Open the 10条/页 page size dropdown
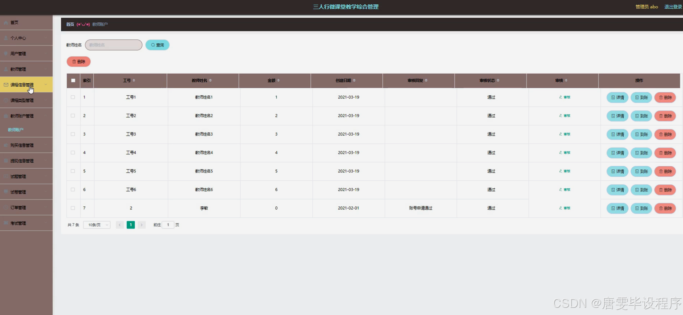The width and height of the screenshot is (683, 315). click(97, 225)
